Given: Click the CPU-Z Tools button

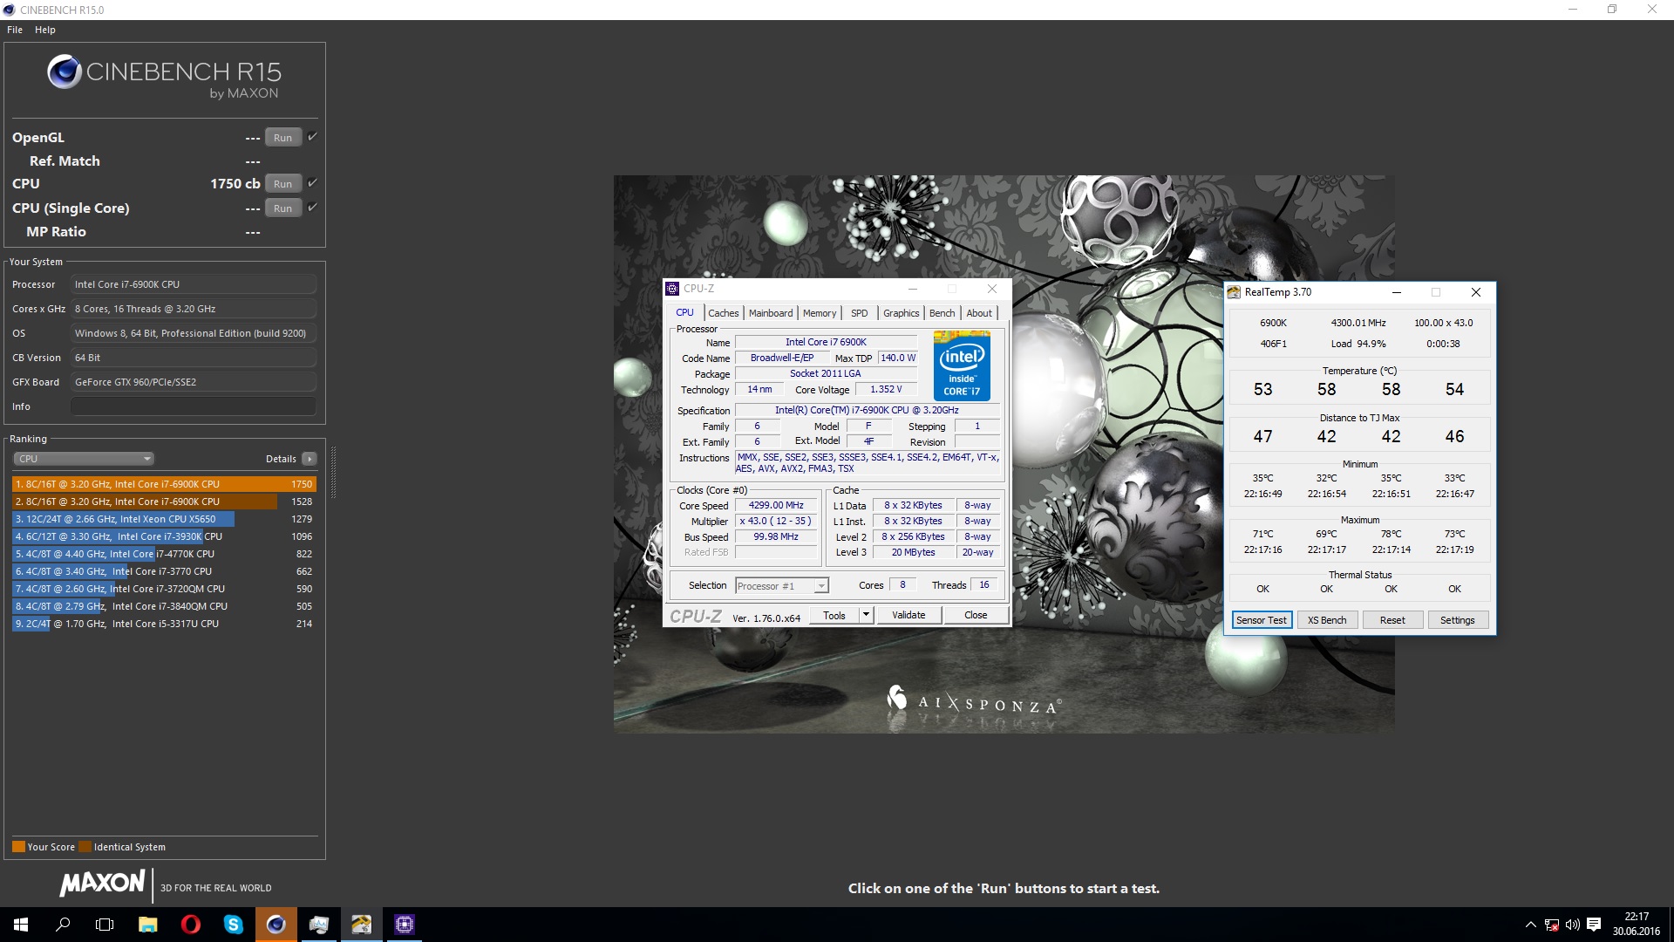Looking at the screenshot, I should pos(834,615).
